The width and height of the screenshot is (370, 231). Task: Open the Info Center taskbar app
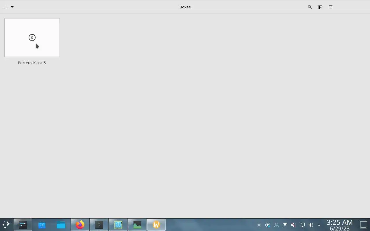(118, 225)
